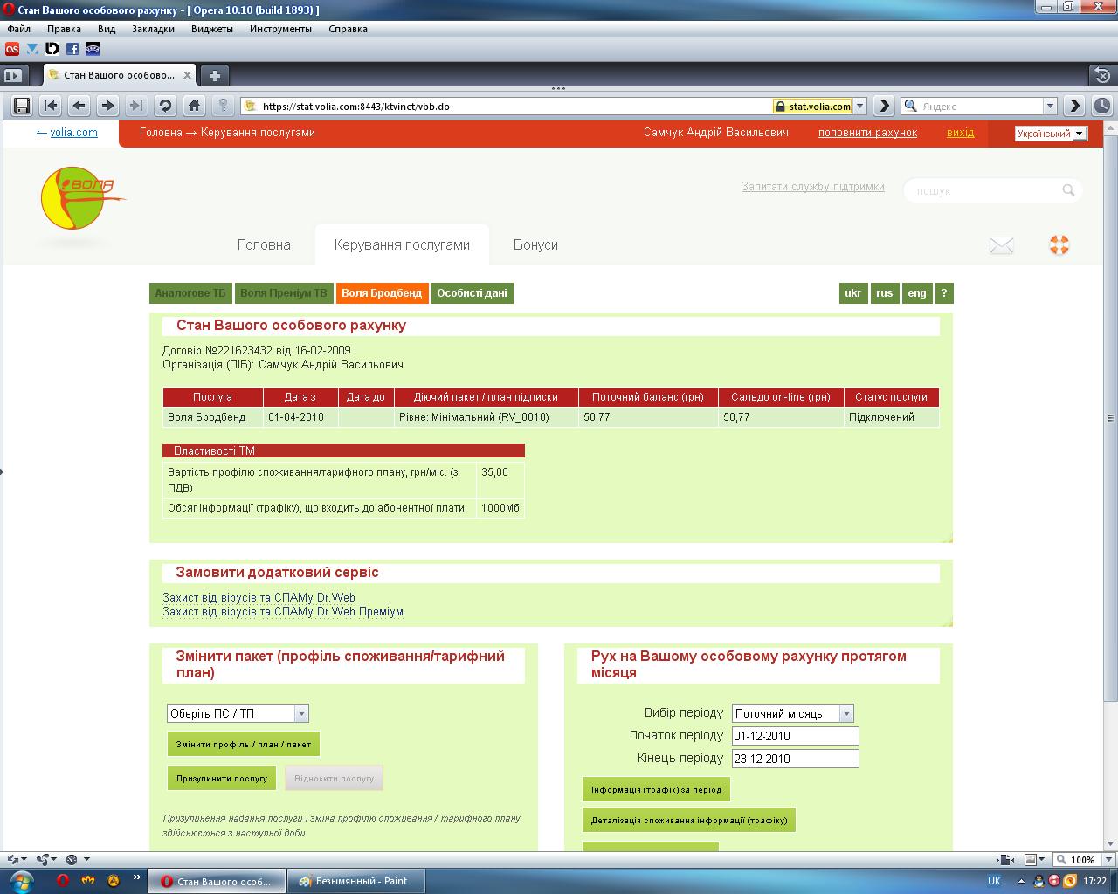Open the Facebook bookmark icon
Image resolution: width=1118 pixels, height=894 pixels.
tap(72, 49)
